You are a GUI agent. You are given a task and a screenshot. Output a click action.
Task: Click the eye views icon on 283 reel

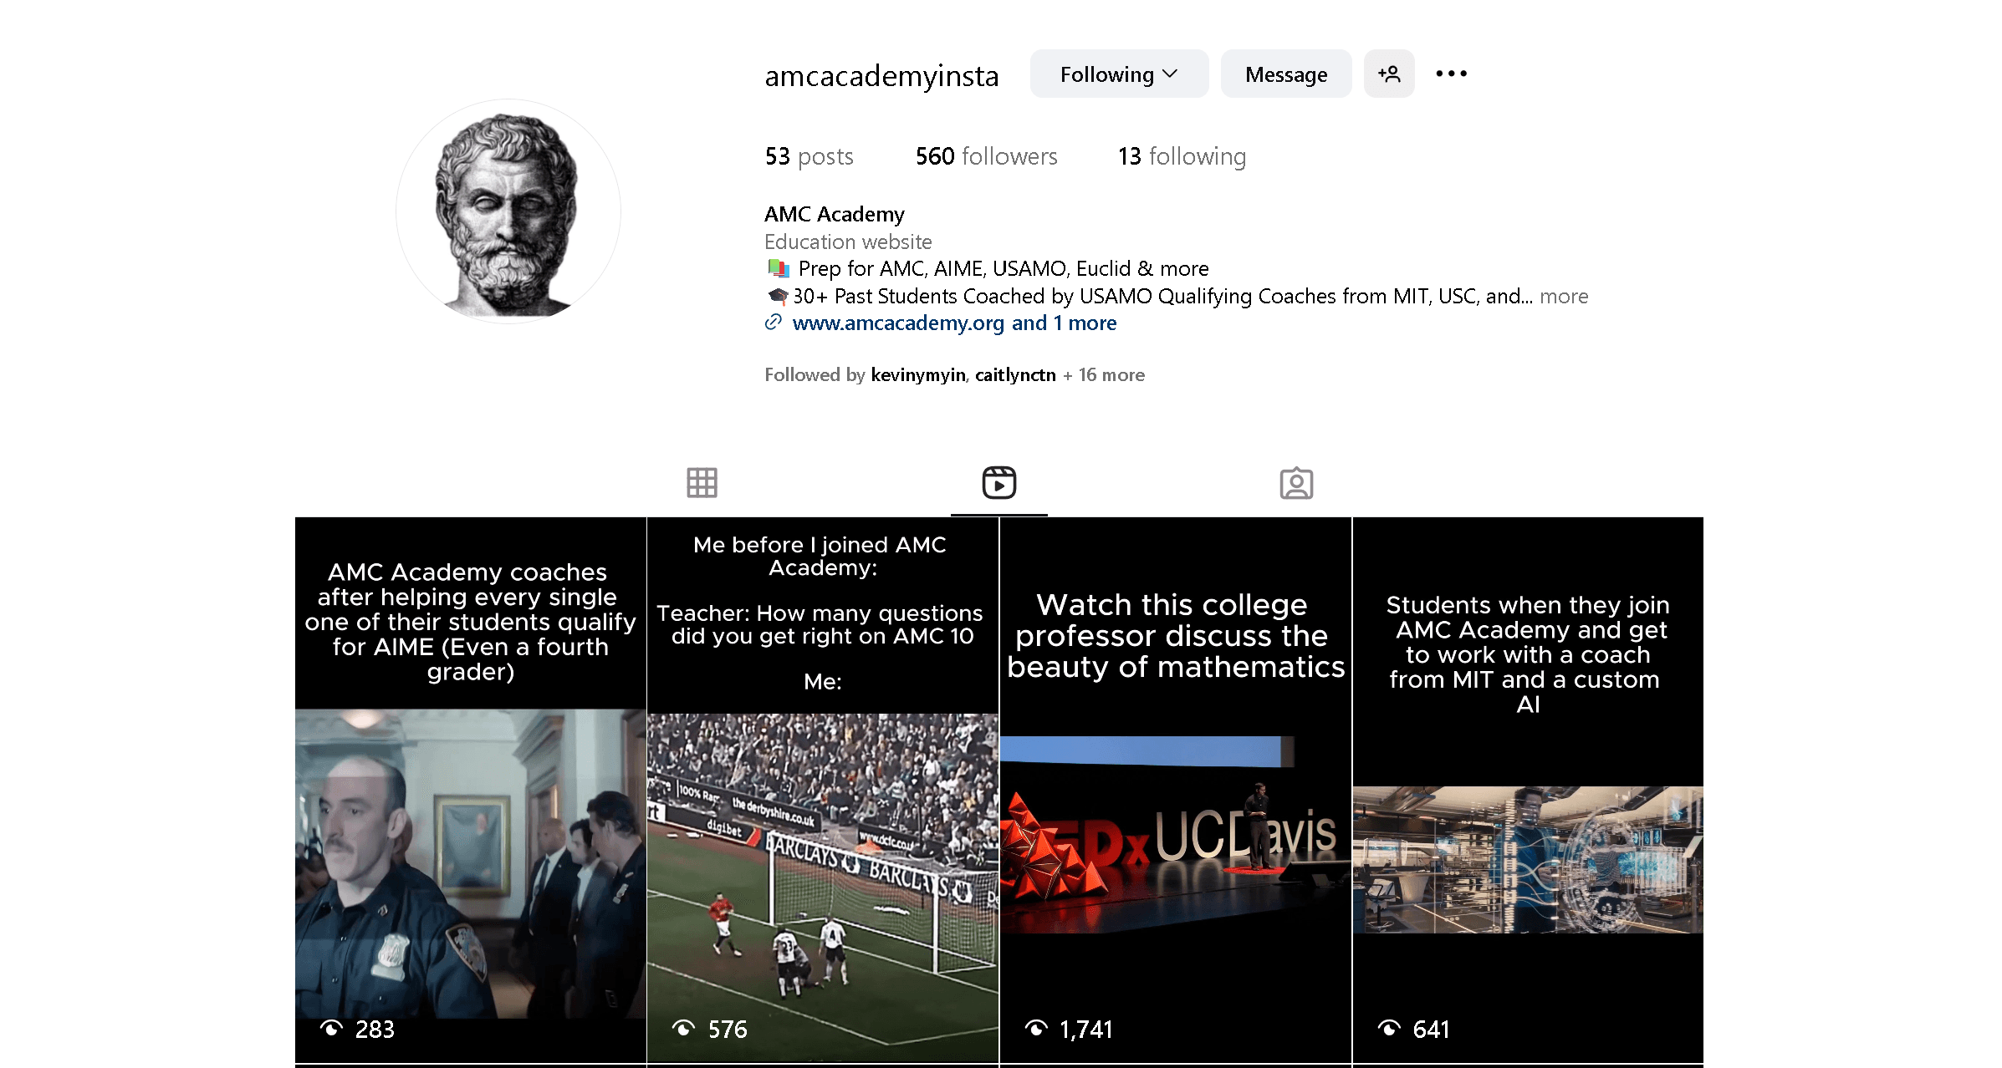coord(331,1029)
